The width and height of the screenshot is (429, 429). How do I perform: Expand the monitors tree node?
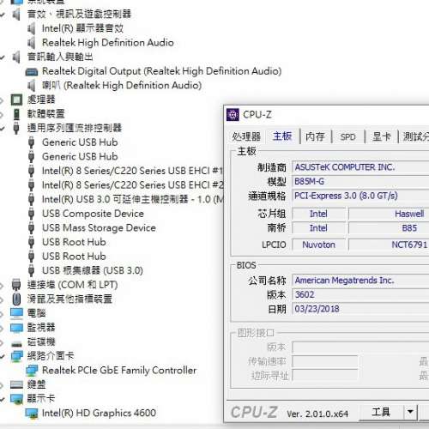coord(2,328)
